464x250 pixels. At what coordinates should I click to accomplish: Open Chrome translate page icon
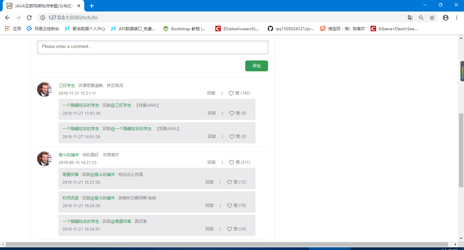pyautogui.click(x=410, y=18)
